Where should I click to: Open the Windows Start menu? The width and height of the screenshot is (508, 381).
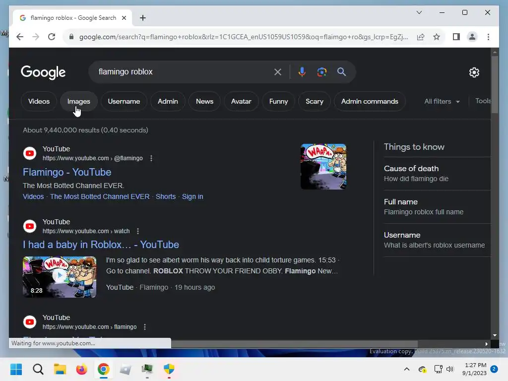click(16, 369)
